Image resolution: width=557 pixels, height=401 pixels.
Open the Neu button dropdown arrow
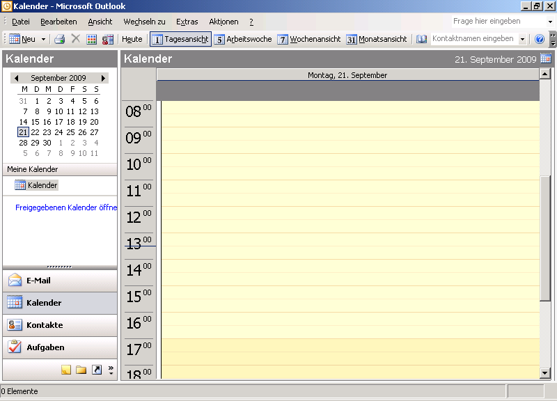tap(43, 40)
